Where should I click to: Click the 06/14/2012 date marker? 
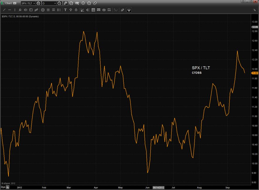tap(159, 187)
